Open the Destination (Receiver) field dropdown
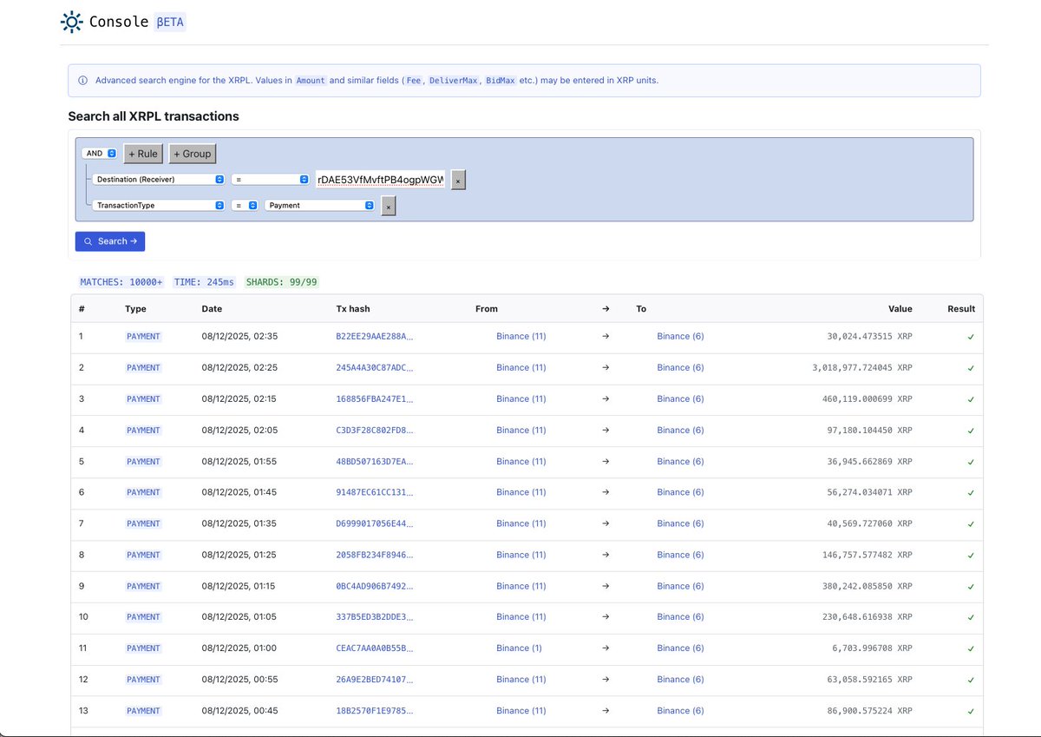The height and width of the screenshot is (737, 1041). [x=159, y=180]
